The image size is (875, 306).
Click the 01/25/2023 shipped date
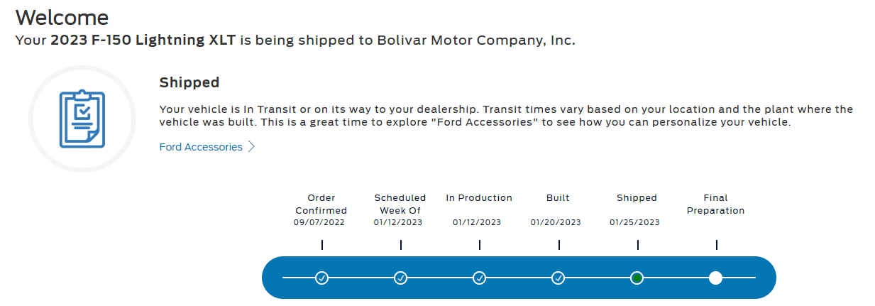(x=634, y=222)
